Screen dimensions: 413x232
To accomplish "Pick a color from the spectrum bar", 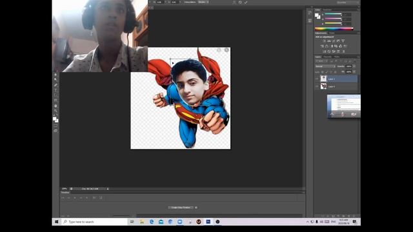I will click(334, 29).
